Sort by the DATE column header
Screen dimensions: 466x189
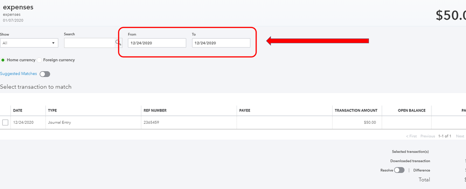coord(18,110)
